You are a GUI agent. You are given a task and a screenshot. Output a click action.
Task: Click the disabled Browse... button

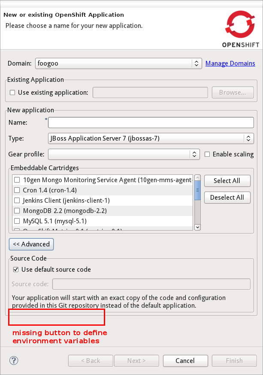click(233, 93)
